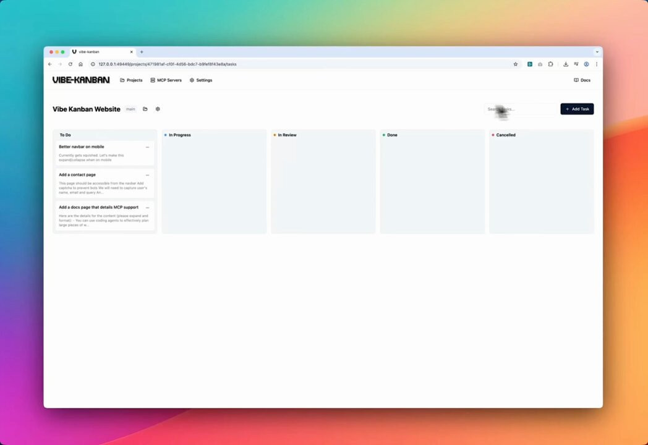Click the Vibe Kanban Website project title
This screenshot has height=445, width=648.
coord(87,109)
